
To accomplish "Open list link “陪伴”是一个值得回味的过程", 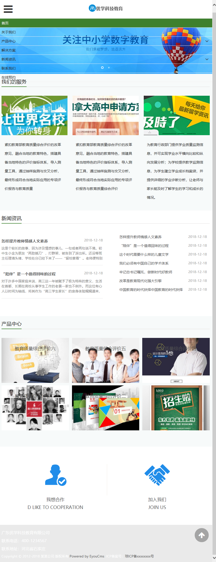I will 144,246.
